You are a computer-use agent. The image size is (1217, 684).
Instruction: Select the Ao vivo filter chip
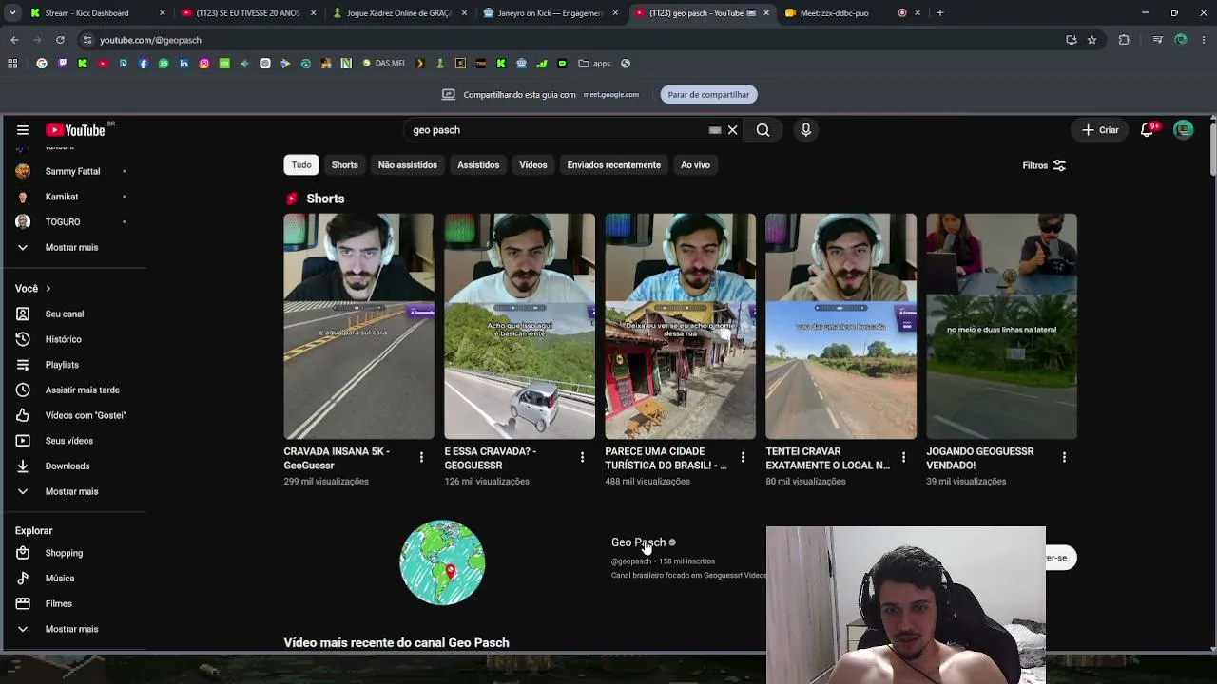(x=695, y=165)
